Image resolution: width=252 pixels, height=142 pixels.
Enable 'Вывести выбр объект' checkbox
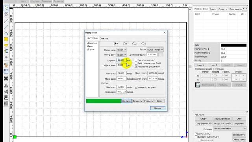pos(196,137)
